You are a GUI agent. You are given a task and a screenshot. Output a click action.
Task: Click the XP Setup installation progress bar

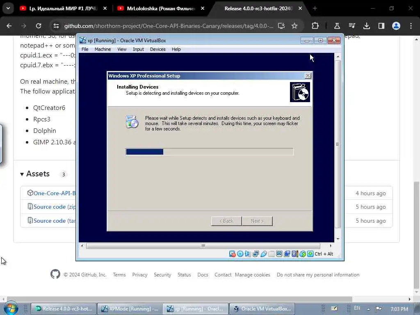210,152
